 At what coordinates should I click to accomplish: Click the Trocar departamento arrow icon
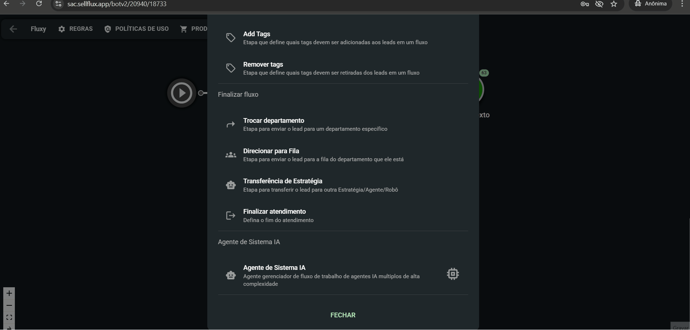coord(230,125)
